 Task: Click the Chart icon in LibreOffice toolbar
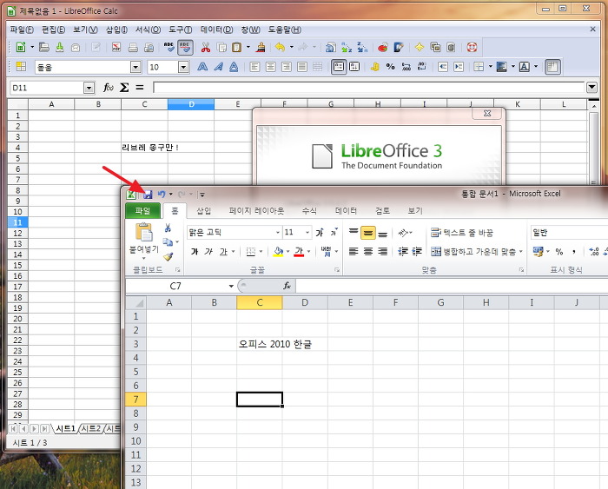(383, 47)
